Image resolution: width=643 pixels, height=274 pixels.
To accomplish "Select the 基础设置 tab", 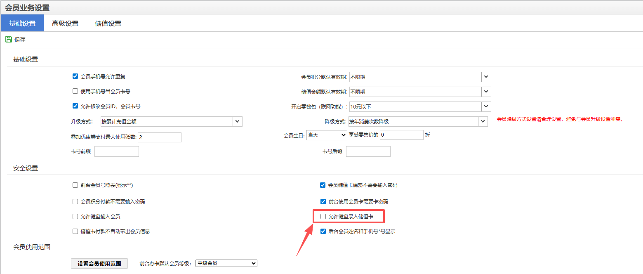I will coord(22,24).
